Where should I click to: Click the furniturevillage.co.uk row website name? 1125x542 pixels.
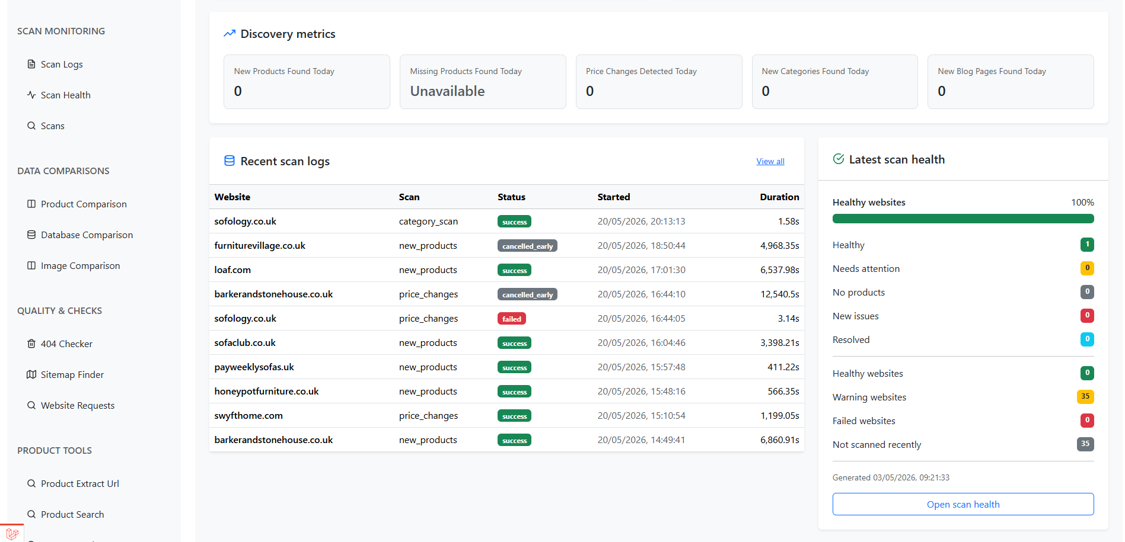pos(260,245)
